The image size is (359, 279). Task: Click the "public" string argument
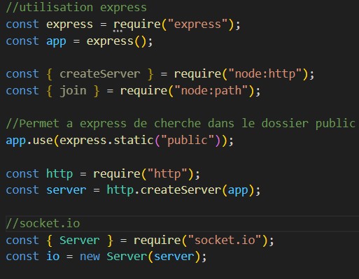click(188, 141)
